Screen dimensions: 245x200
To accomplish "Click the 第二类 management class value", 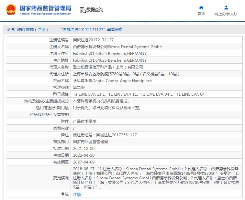I will 79,88.
